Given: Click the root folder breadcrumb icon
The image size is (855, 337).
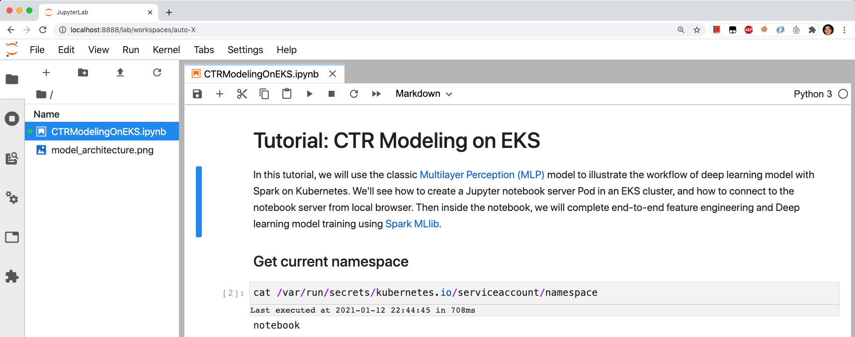Looking at the screenshot, I should (x=41, y=94).
